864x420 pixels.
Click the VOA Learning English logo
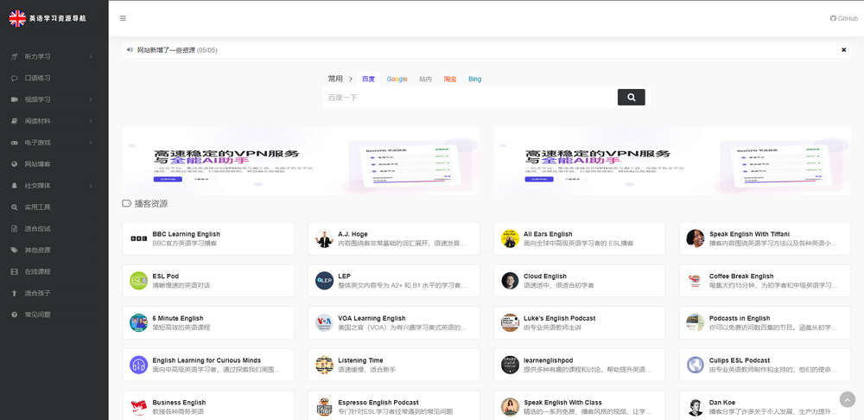tap(325, 323)
